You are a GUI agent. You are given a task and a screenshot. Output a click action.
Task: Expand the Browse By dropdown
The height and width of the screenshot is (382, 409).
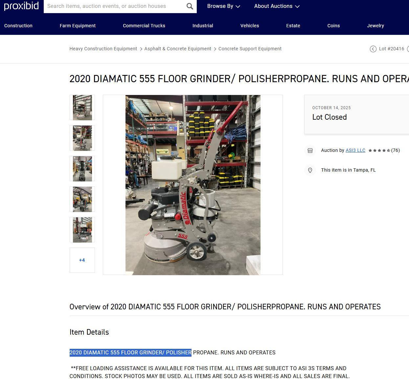tap(223, 6)
